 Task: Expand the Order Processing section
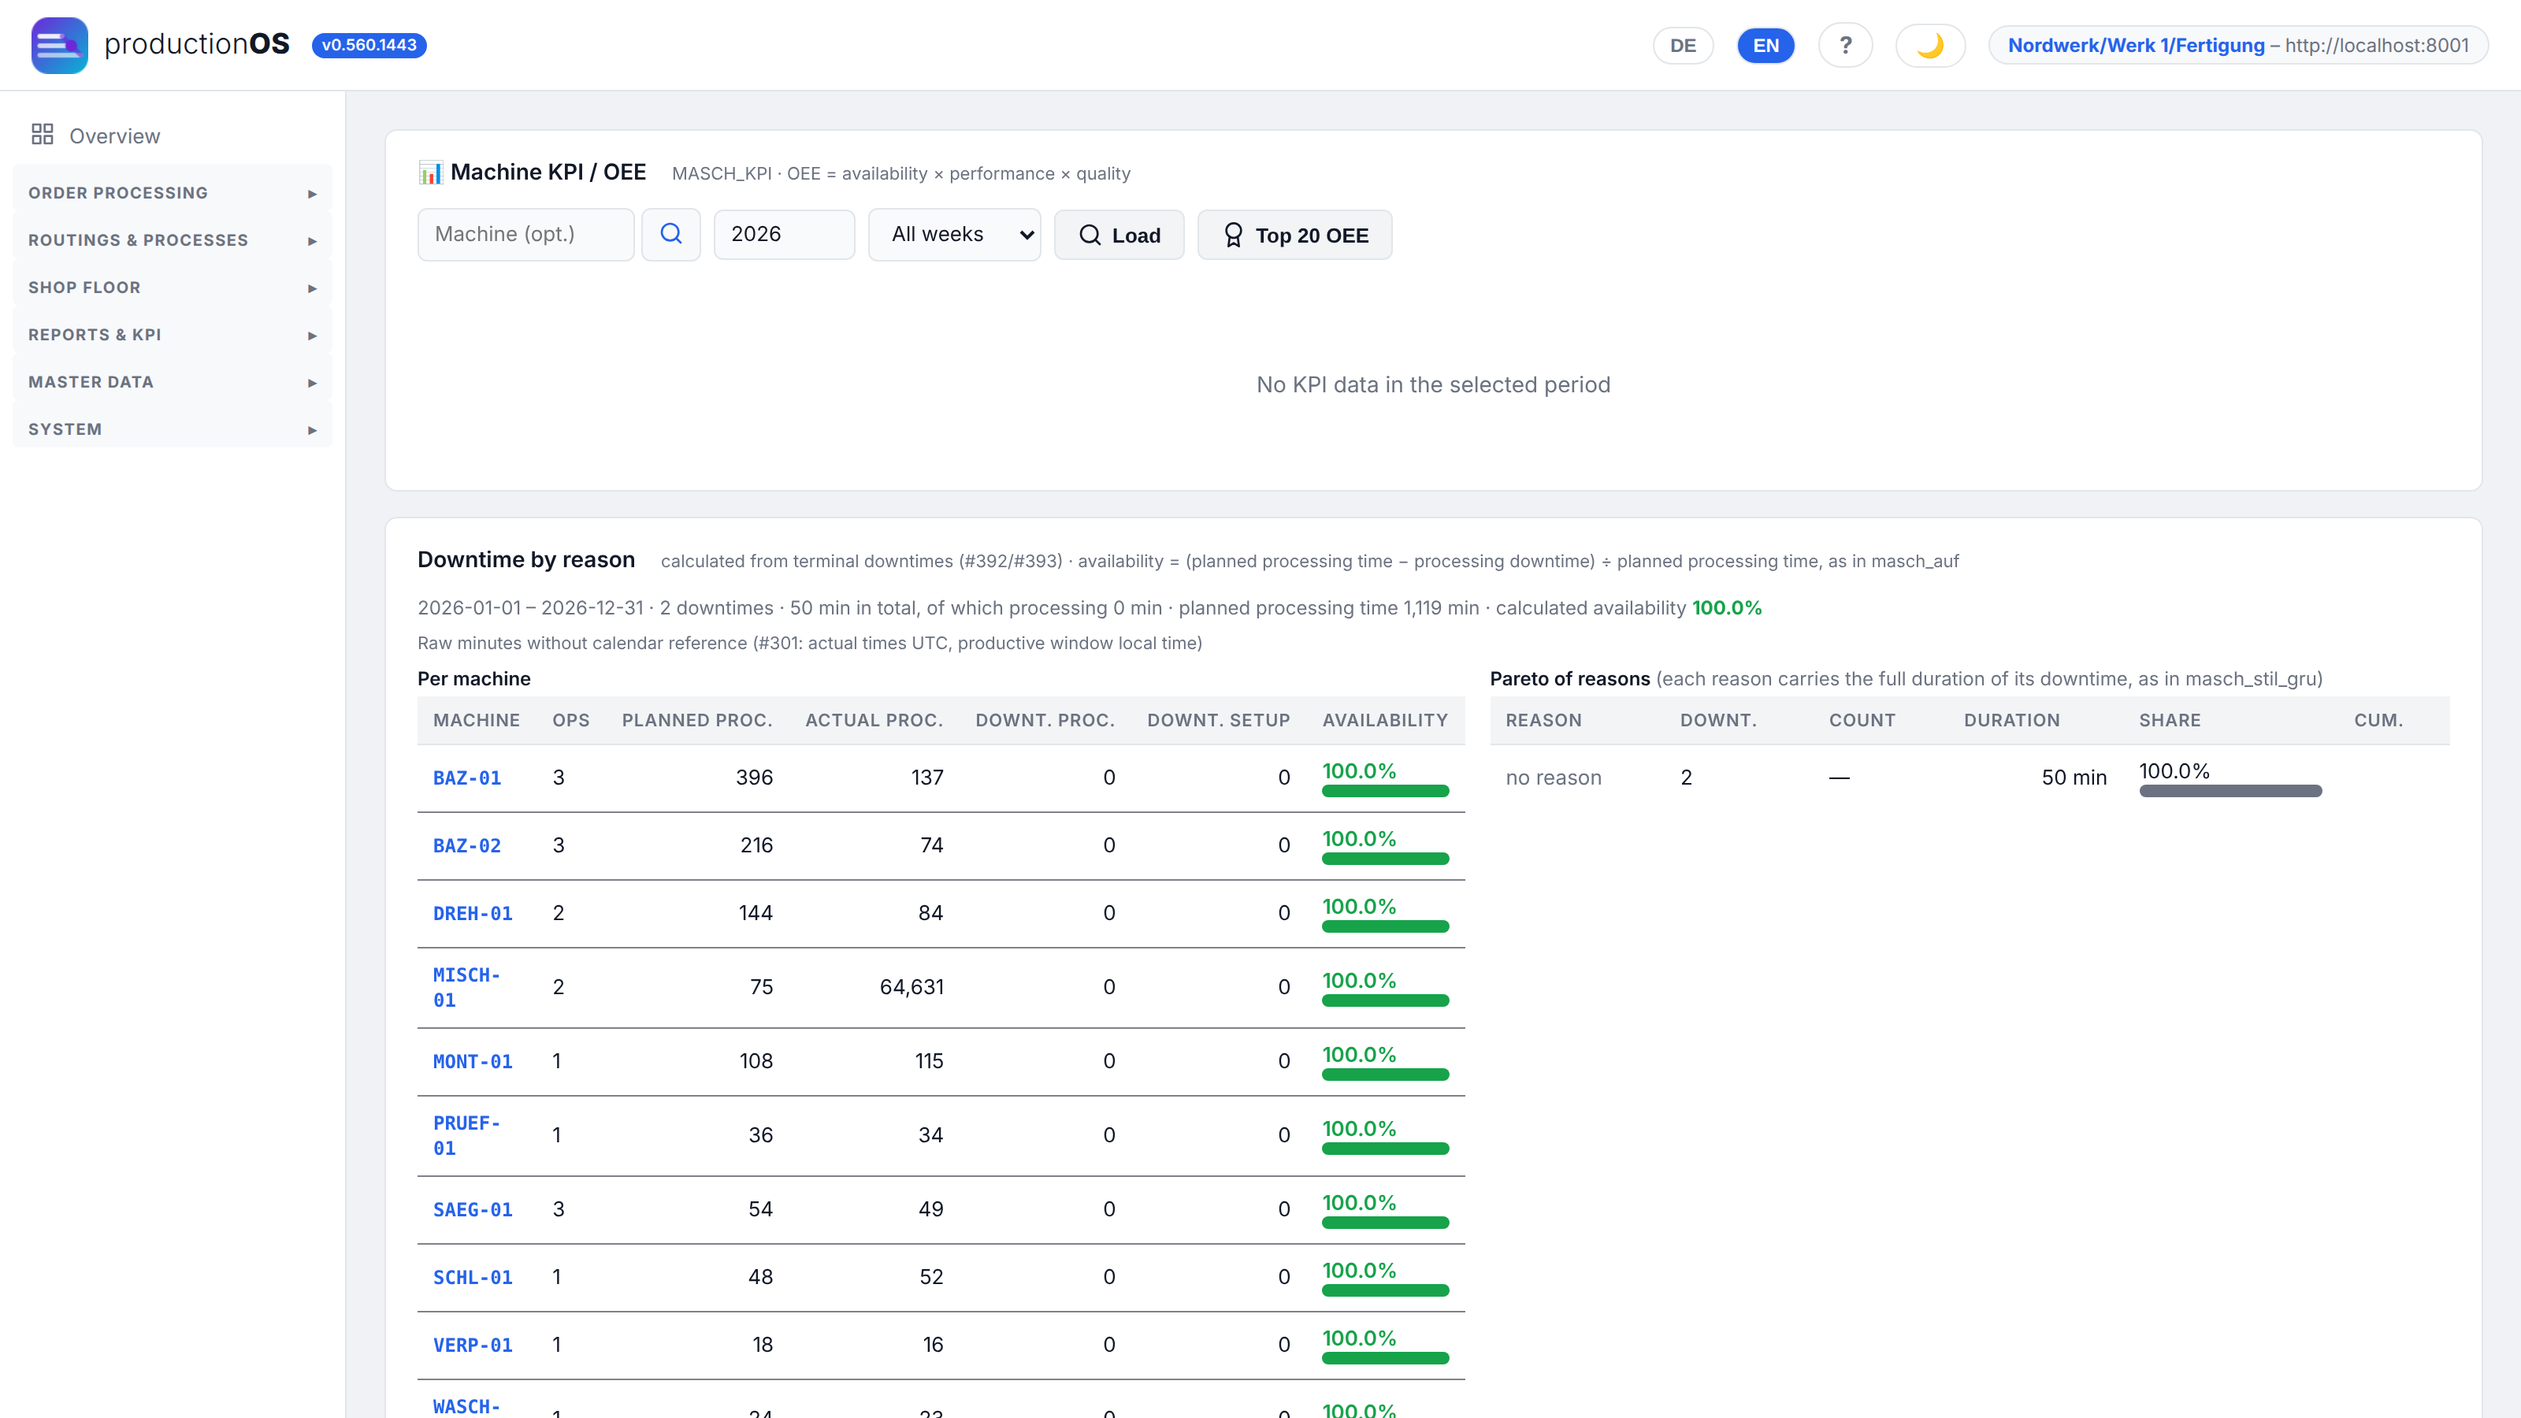tap(173, 193)
